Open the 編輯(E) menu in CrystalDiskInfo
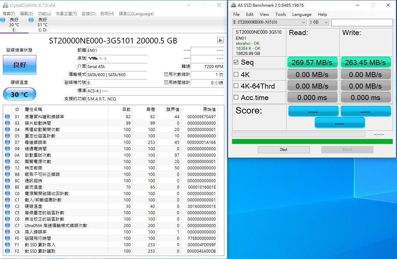The height and width of the screenshot is (259, 397). [x=27, y=13]
